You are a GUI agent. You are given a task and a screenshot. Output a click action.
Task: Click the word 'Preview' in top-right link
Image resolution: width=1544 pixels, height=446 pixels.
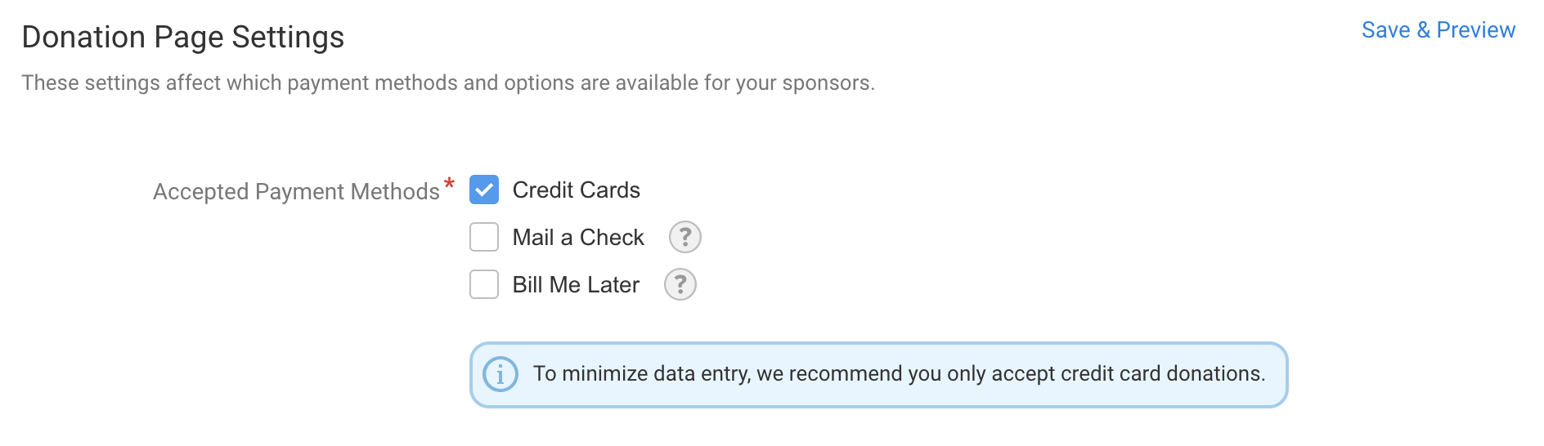pos(1475,30)
